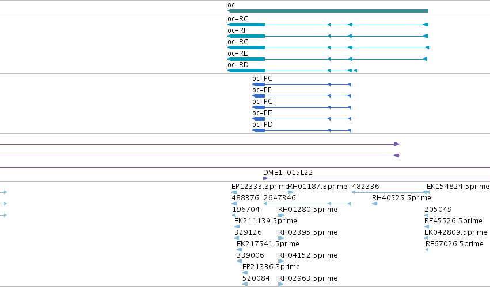Select RH01187.3prime feature
This screenshot has width=490, height=287.
coord(317,187)
